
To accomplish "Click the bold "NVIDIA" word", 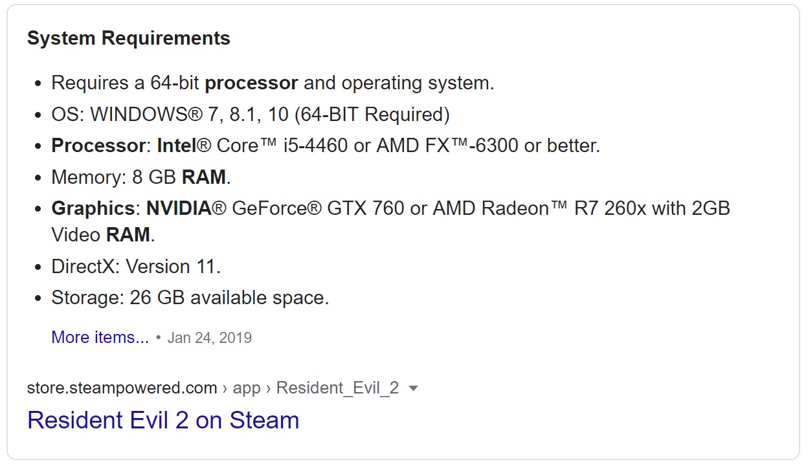I will coord(179,208).
